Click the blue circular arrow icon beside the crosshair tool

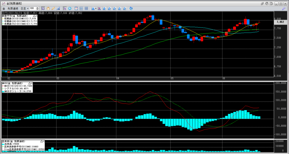(x=69, y=8)
